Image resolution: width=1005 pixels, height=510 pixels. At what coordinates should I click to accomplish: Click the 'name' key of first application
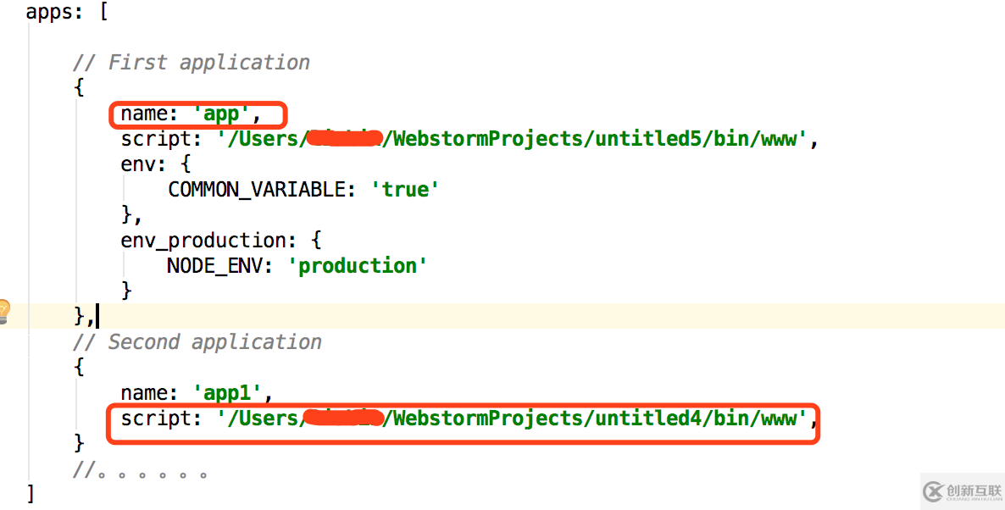pos(144,114)
